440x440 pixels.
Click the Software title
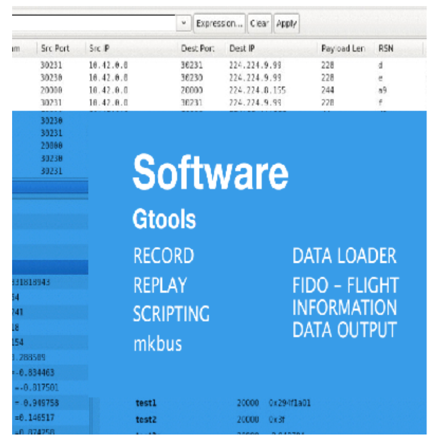click(211, 172)
